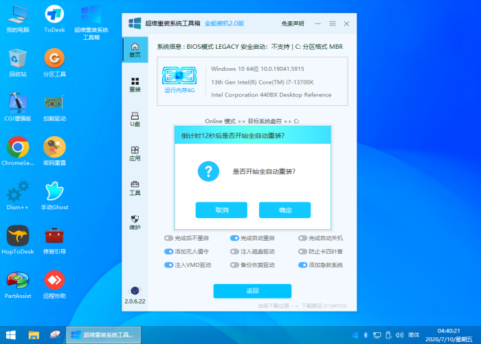The height and width of the screenshot is (344, 481).
Task: Open the 回收站 recycle bin
Action: (18, 63)
